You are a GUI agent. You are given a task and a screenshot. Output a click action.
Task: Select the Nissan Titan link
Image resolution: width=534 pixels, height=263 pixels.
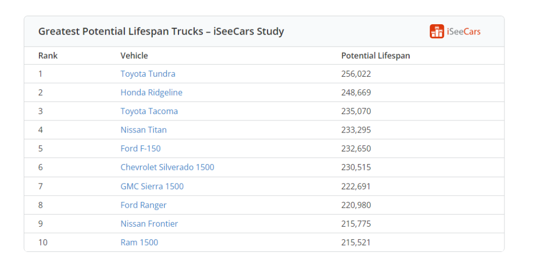(x=144, y=130)
